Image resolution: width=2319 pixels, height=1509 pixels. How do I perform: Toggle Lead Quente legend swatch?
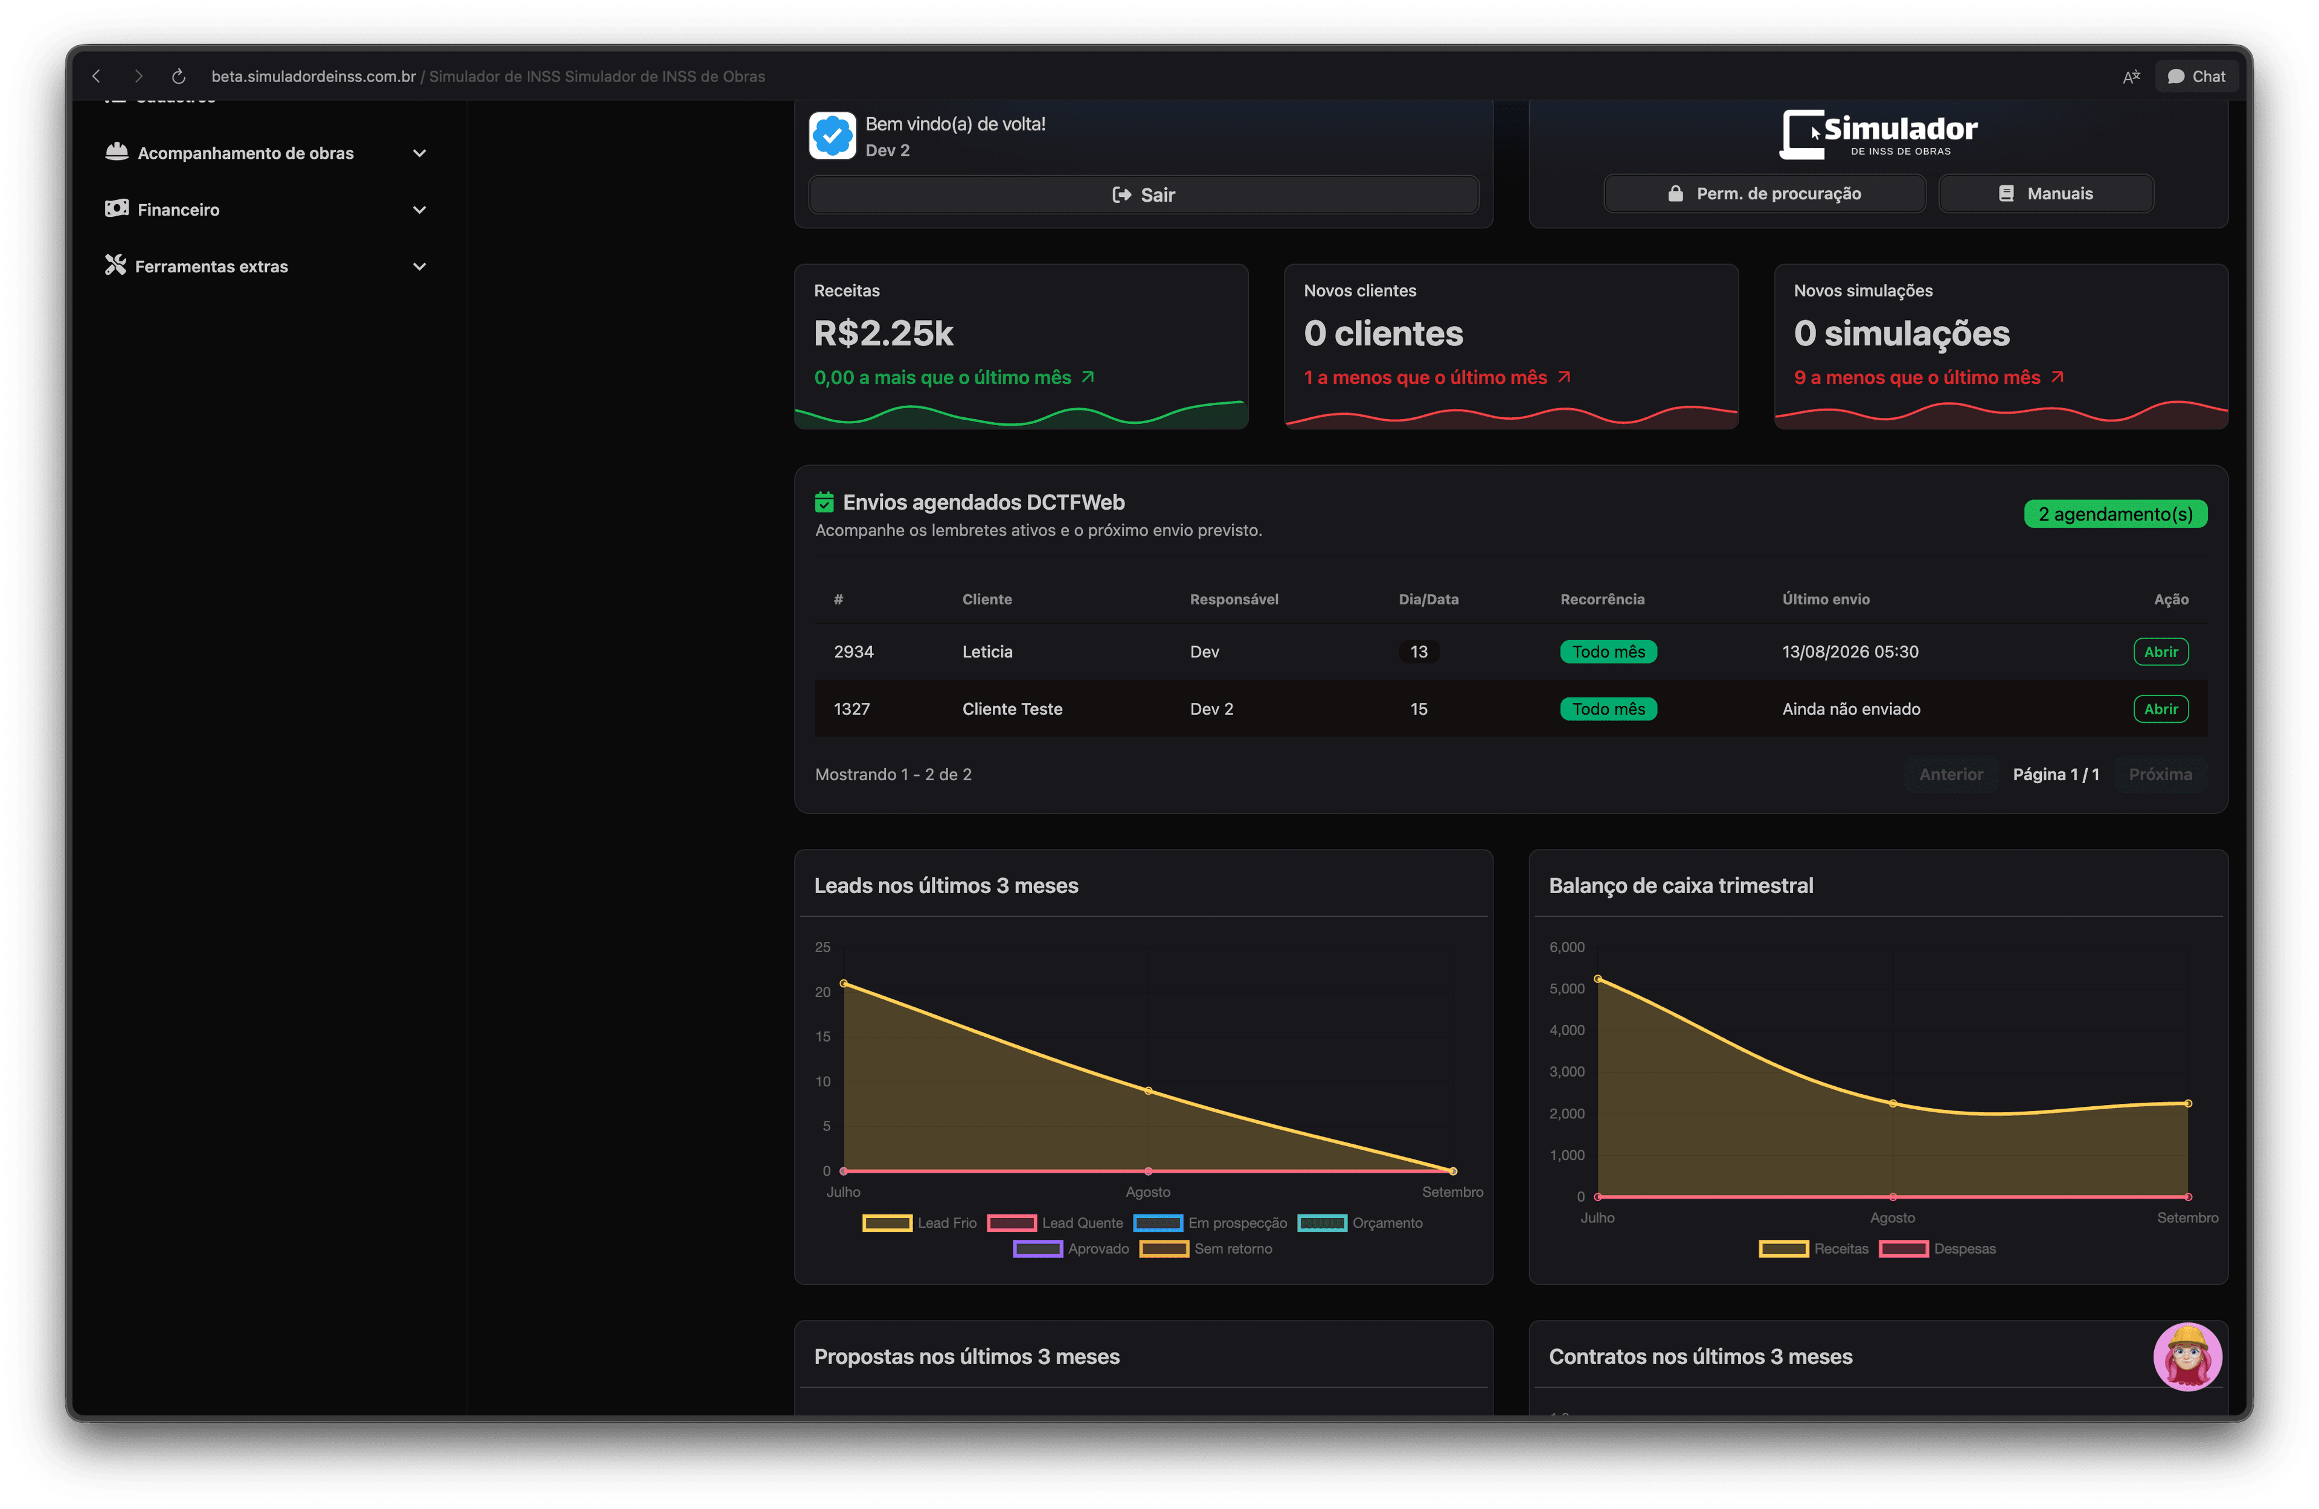(x=1012, y=1223)
